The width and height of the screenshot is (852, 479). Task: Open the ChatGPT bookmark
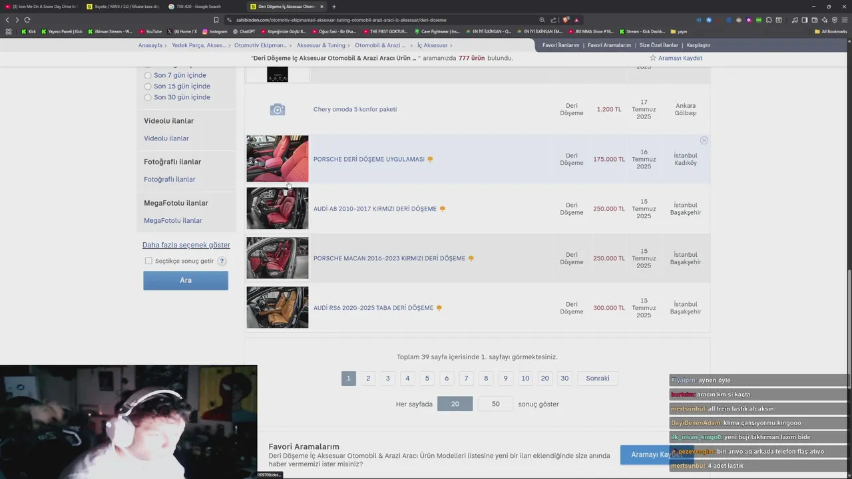pyautogui.click(x=244, y=31)
